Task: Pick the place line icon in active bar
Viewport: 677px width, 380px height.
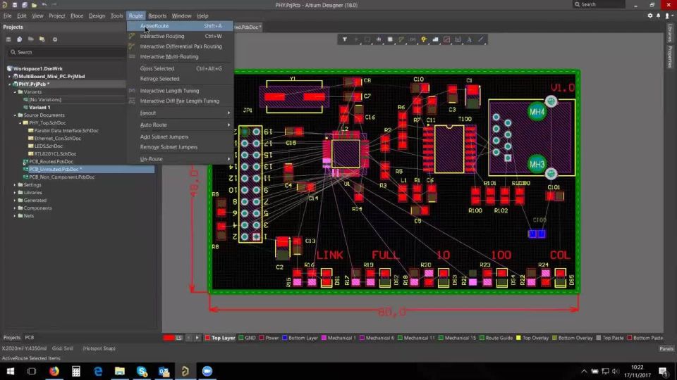Action: pyautogui.click(x=480, y=39)
